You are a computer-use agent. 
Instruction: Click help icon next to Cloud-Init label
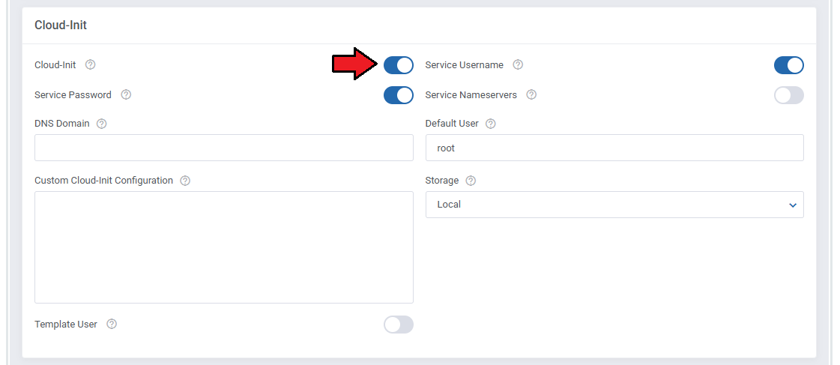[x=91, y=65]
